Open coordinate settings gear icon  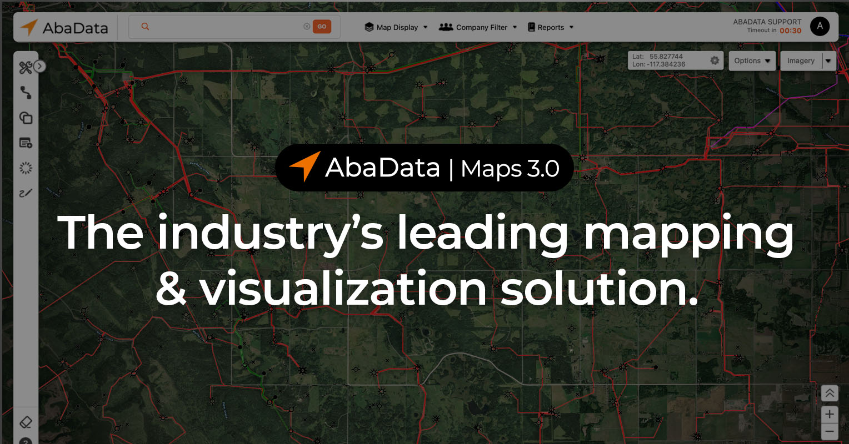pos(715,60)
